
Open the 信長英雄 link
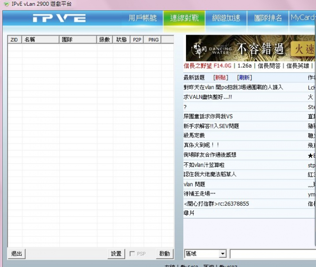pyautogui.click(x=298, y=66)
